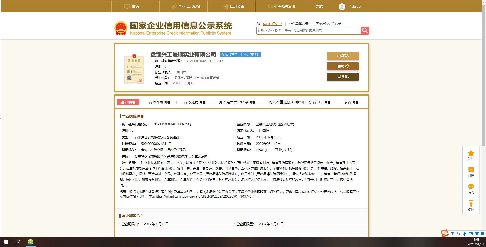Click the 订阅 bookmark icon
The height and width of the screenshot is (247, 486).
click(x=471, y=170)
